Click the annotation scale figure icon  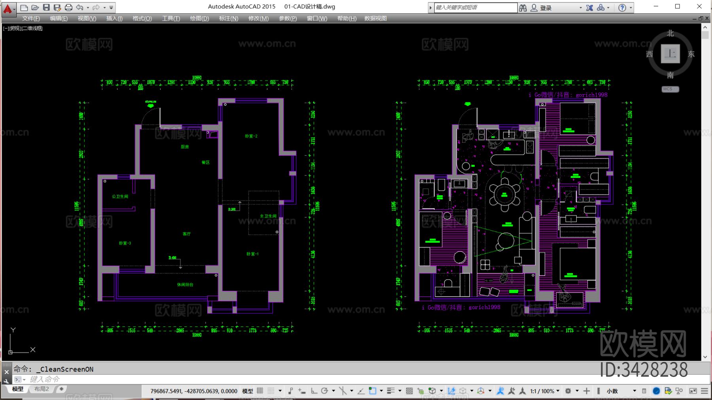(x=523, y=391)
